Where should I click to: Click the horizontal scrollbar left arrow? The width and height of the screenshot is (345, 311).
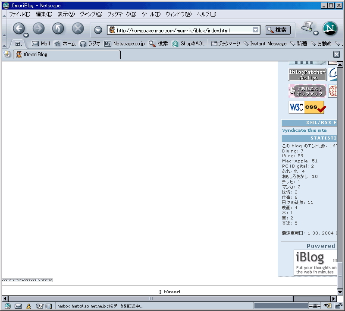coord(5,298)
